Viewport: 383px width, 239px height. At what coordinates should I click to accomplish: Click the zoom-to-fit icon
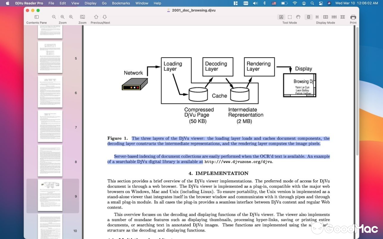click(x=82, y=17)
